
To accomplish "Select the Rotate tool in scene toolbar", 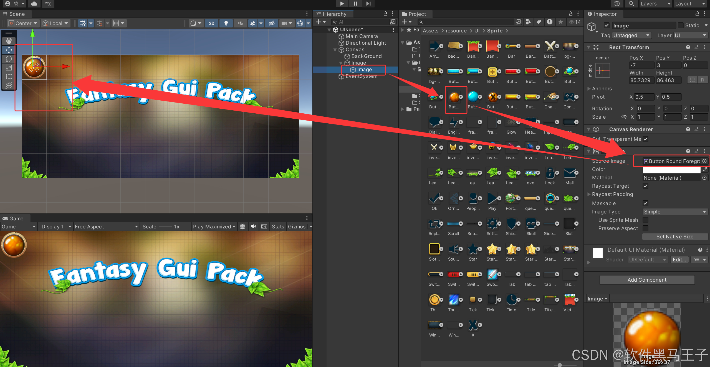I will click(x=9, y=59).
